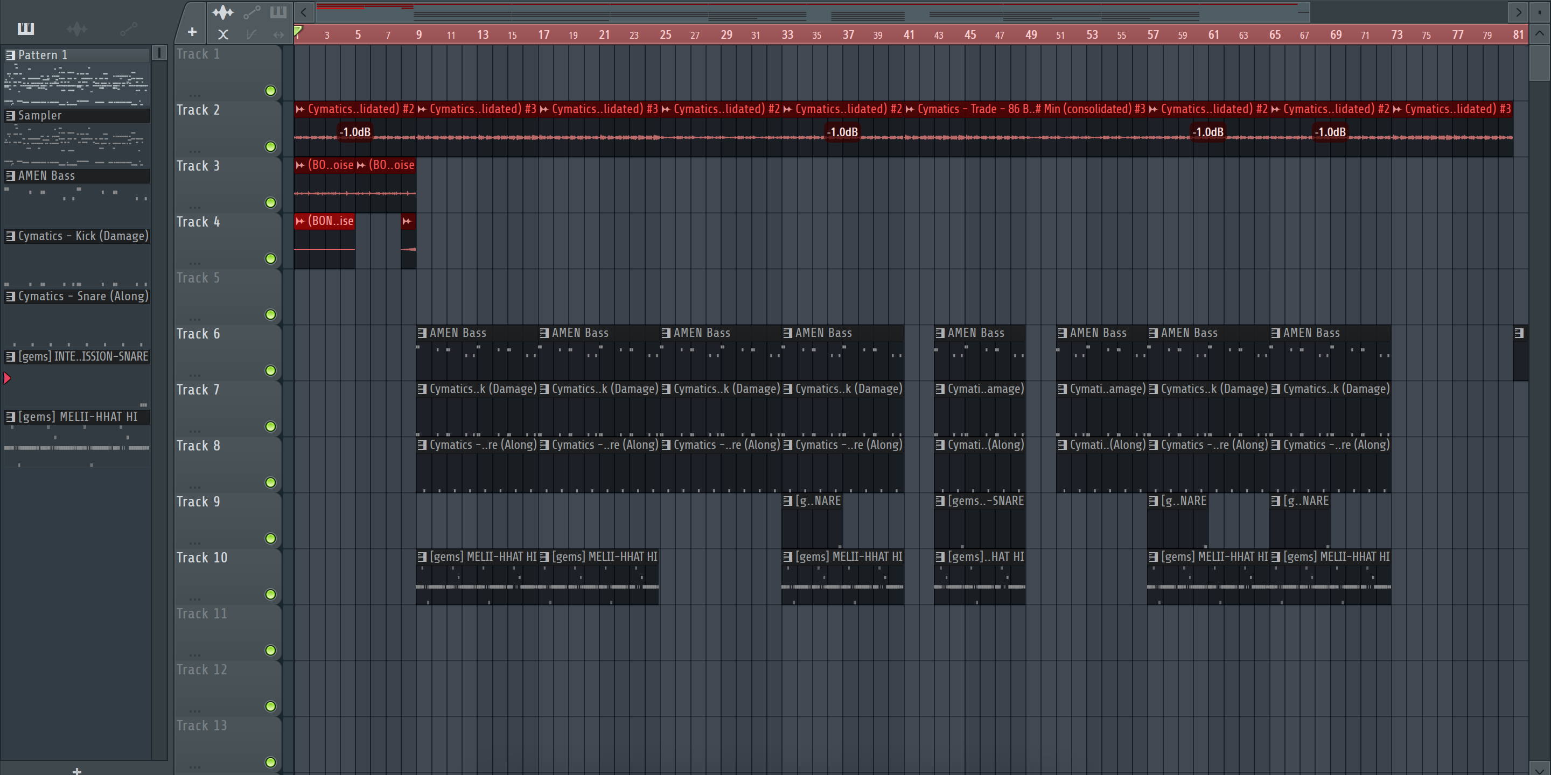Select Cymatics - Kick (Damage) pattern in picker
This screenshot has width=1551, height=775.
point(77,236)
